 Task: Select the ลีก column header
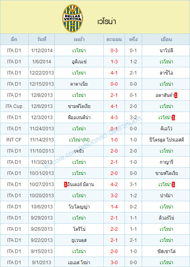[14, 39]
